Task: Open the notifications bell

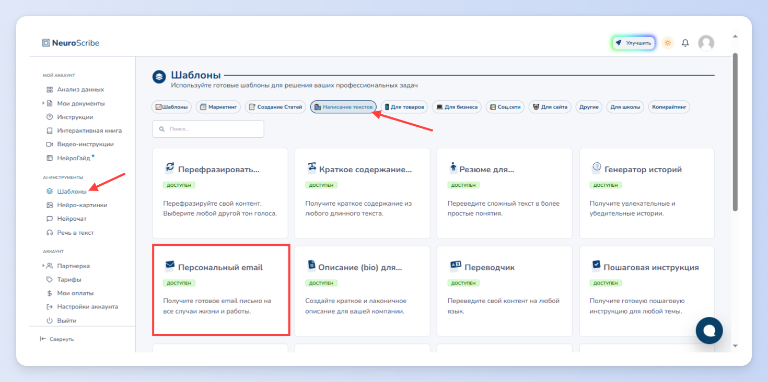Action: pos(685,43)
